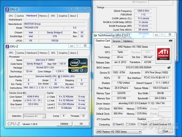Click the BIOS Version value field
This screenshot has height=137, width=182.
(x=139, y=68)
